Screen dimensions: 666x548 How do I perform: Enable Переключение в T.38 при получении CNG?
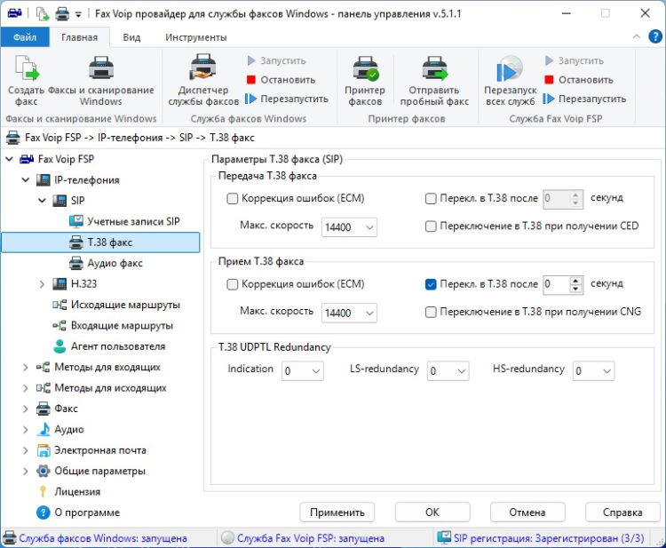[432, 312]
